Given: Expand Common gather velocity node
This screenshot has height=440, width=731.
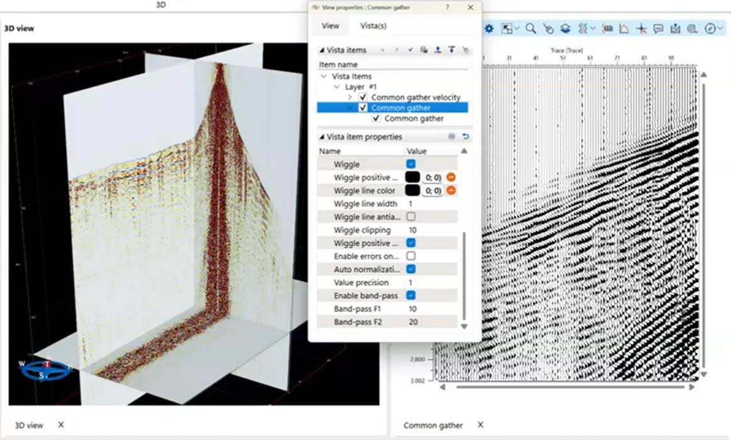Looking at the screenshot, I should [x=349, y=97].
